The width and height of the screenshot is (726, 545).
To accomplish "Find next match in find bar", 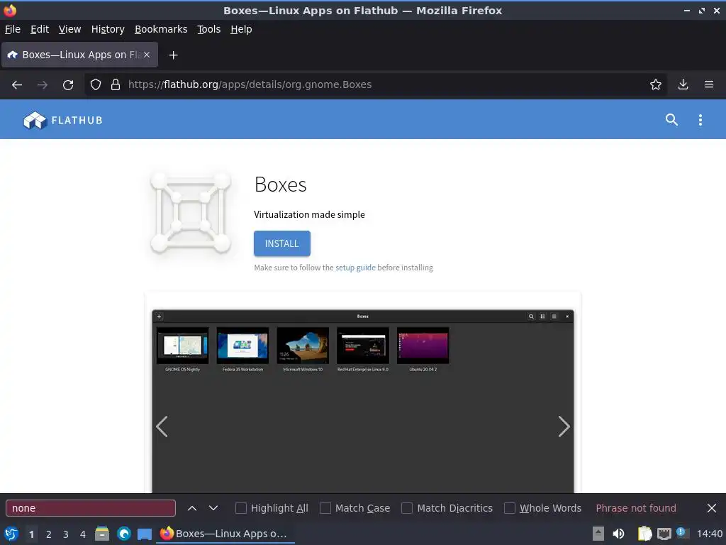I will pyautogui.click(x=213, y=508).
